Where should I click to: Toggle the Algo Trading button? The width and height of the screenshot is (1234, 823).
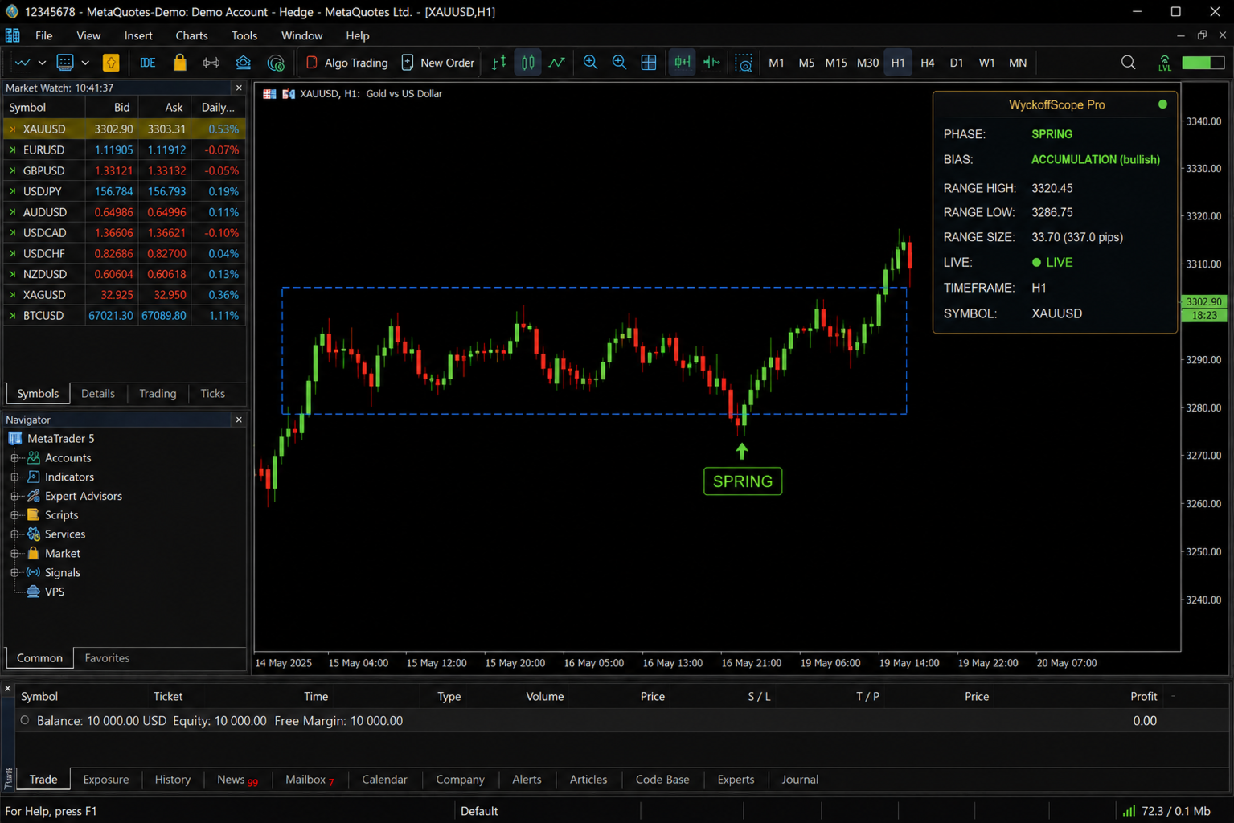[x=346, y=63]
